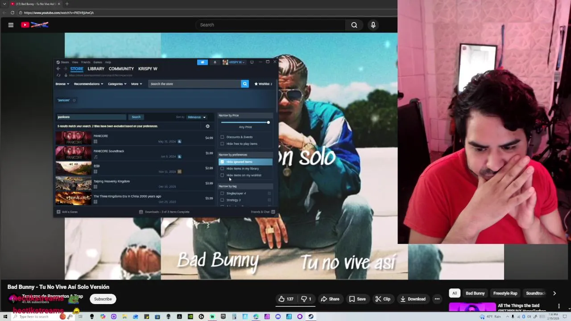Select the Freestyle Rap filter chip

tap(505, 293)
